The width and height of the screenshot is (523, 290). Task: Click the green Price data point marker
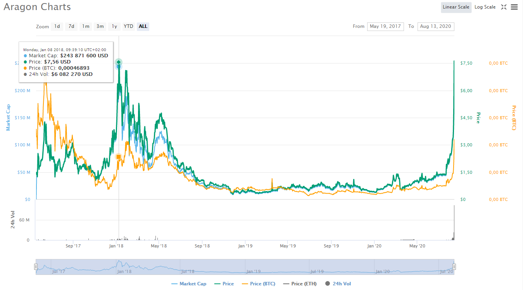pos(119,62)
